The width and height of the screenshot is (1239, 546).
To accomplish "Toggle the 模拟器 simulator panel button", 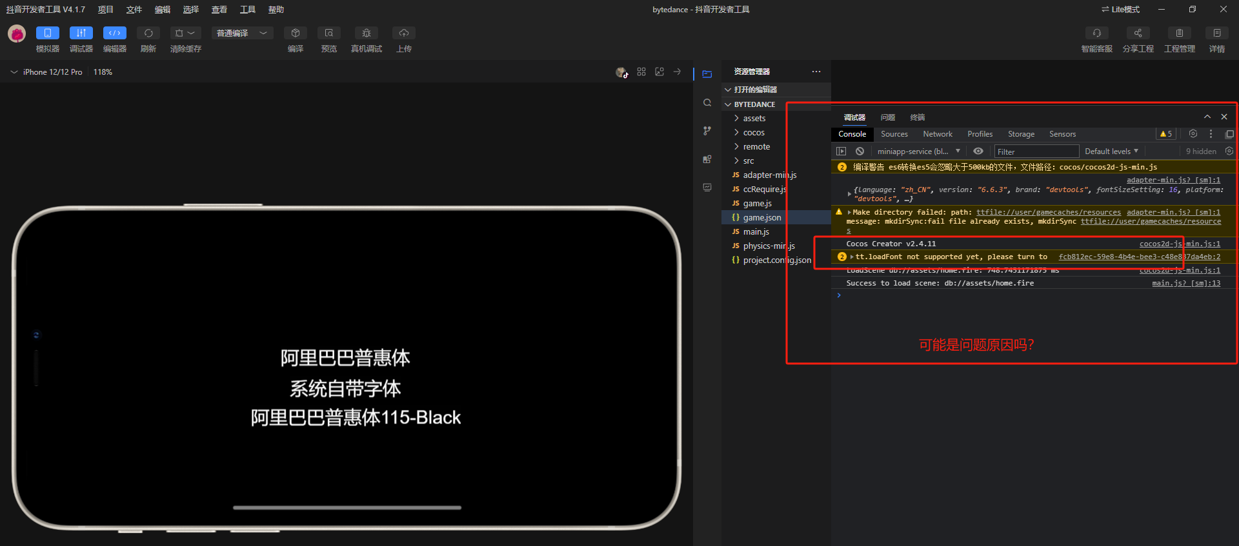I will click(x=48, y=33).
